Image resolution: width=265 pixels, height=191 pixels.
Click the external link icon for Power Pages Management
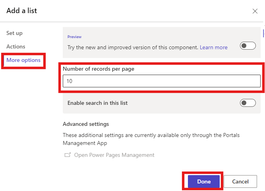click(x=67, y=155)
